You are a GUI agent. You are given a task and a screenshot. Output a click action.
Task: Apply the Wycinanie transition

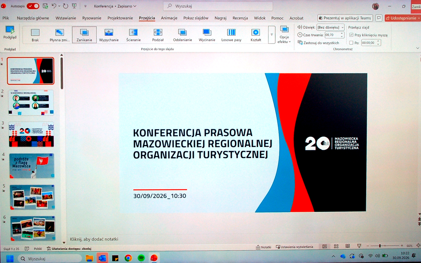point(207,35)
